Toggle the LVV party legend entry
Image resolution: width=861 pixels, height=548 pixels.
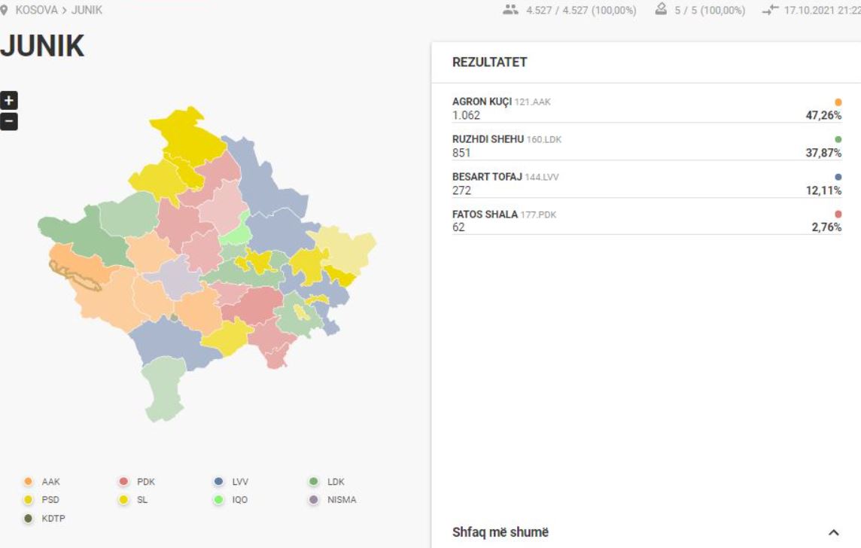coord(229,481)
